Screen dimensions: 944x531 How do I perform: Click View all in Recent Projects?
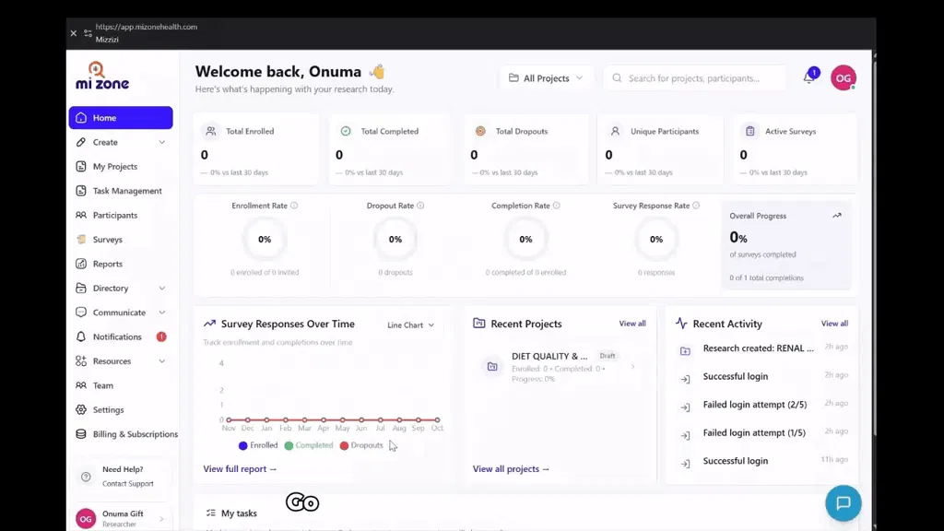632,324
